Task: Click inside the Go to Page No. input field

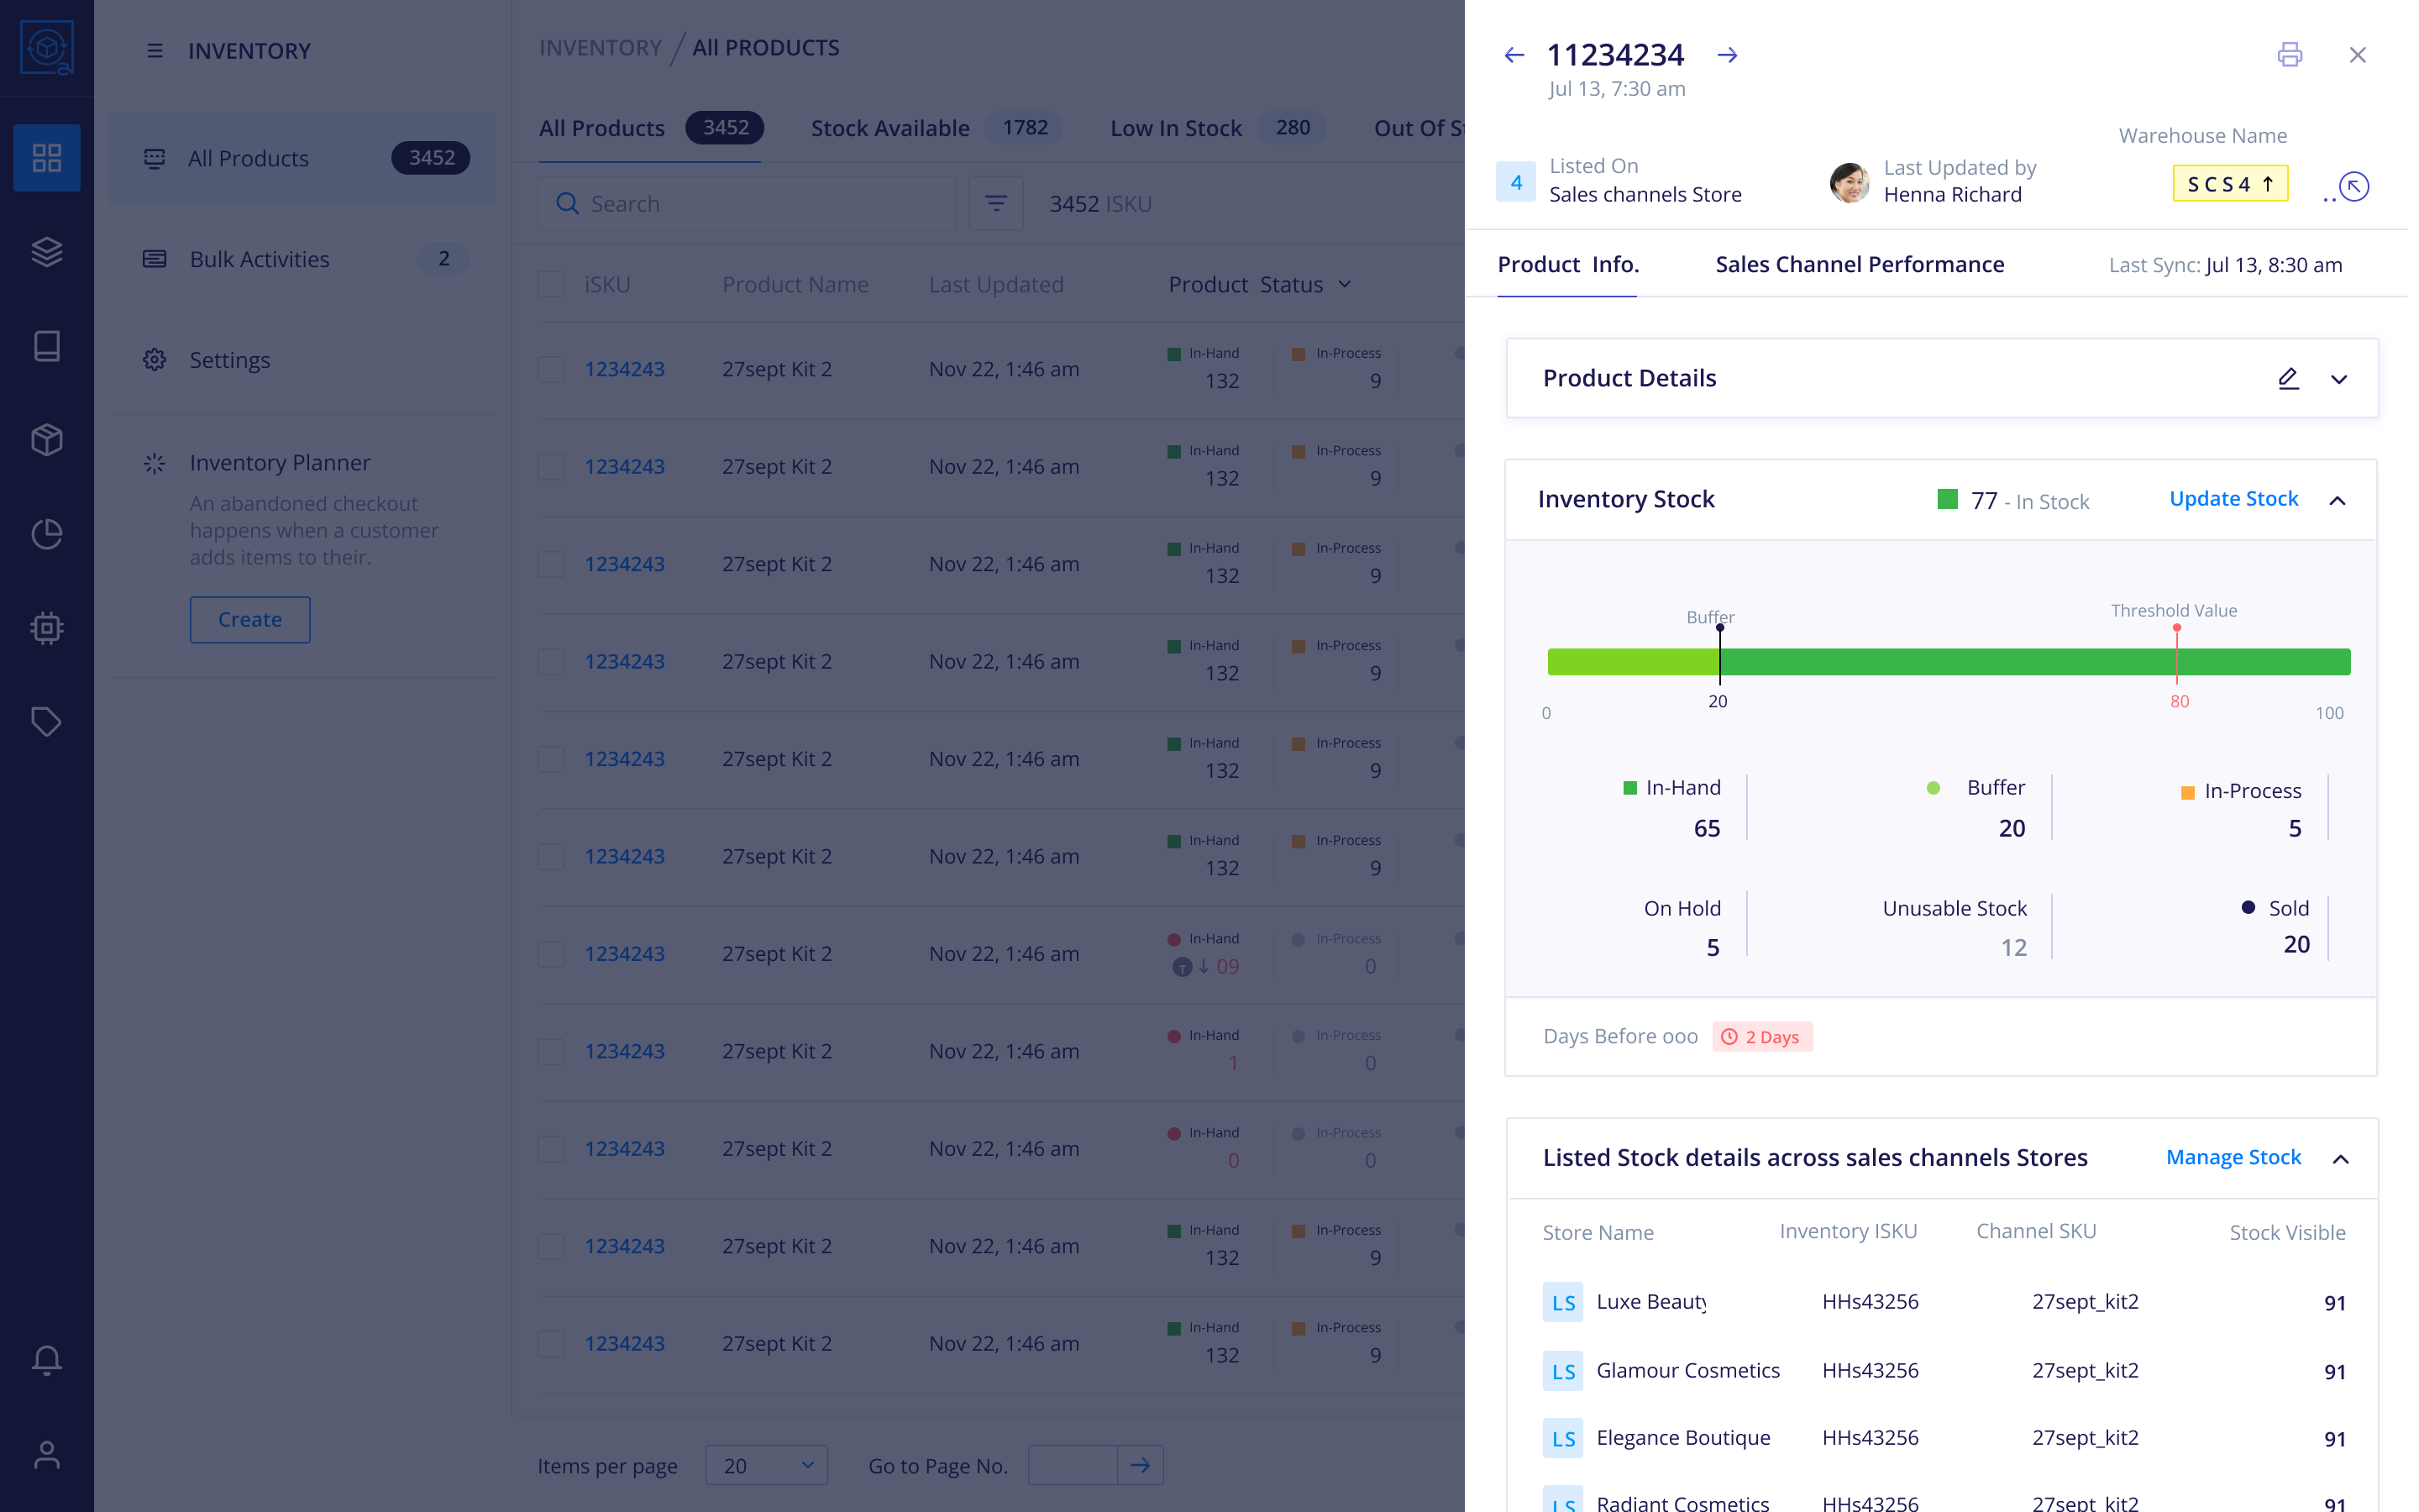Action: (x=1072, y=1464)
